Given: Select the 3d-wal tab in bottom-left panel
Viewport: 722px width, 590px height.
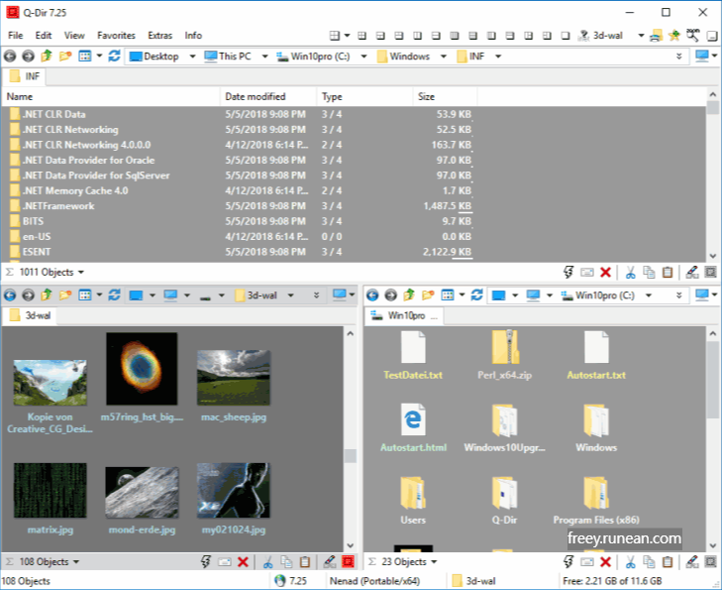Looking at the screenshot, I should point(31,315).
